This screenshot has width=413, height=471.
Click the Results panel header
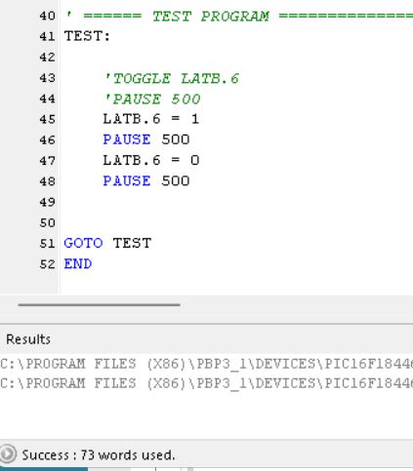28,339
